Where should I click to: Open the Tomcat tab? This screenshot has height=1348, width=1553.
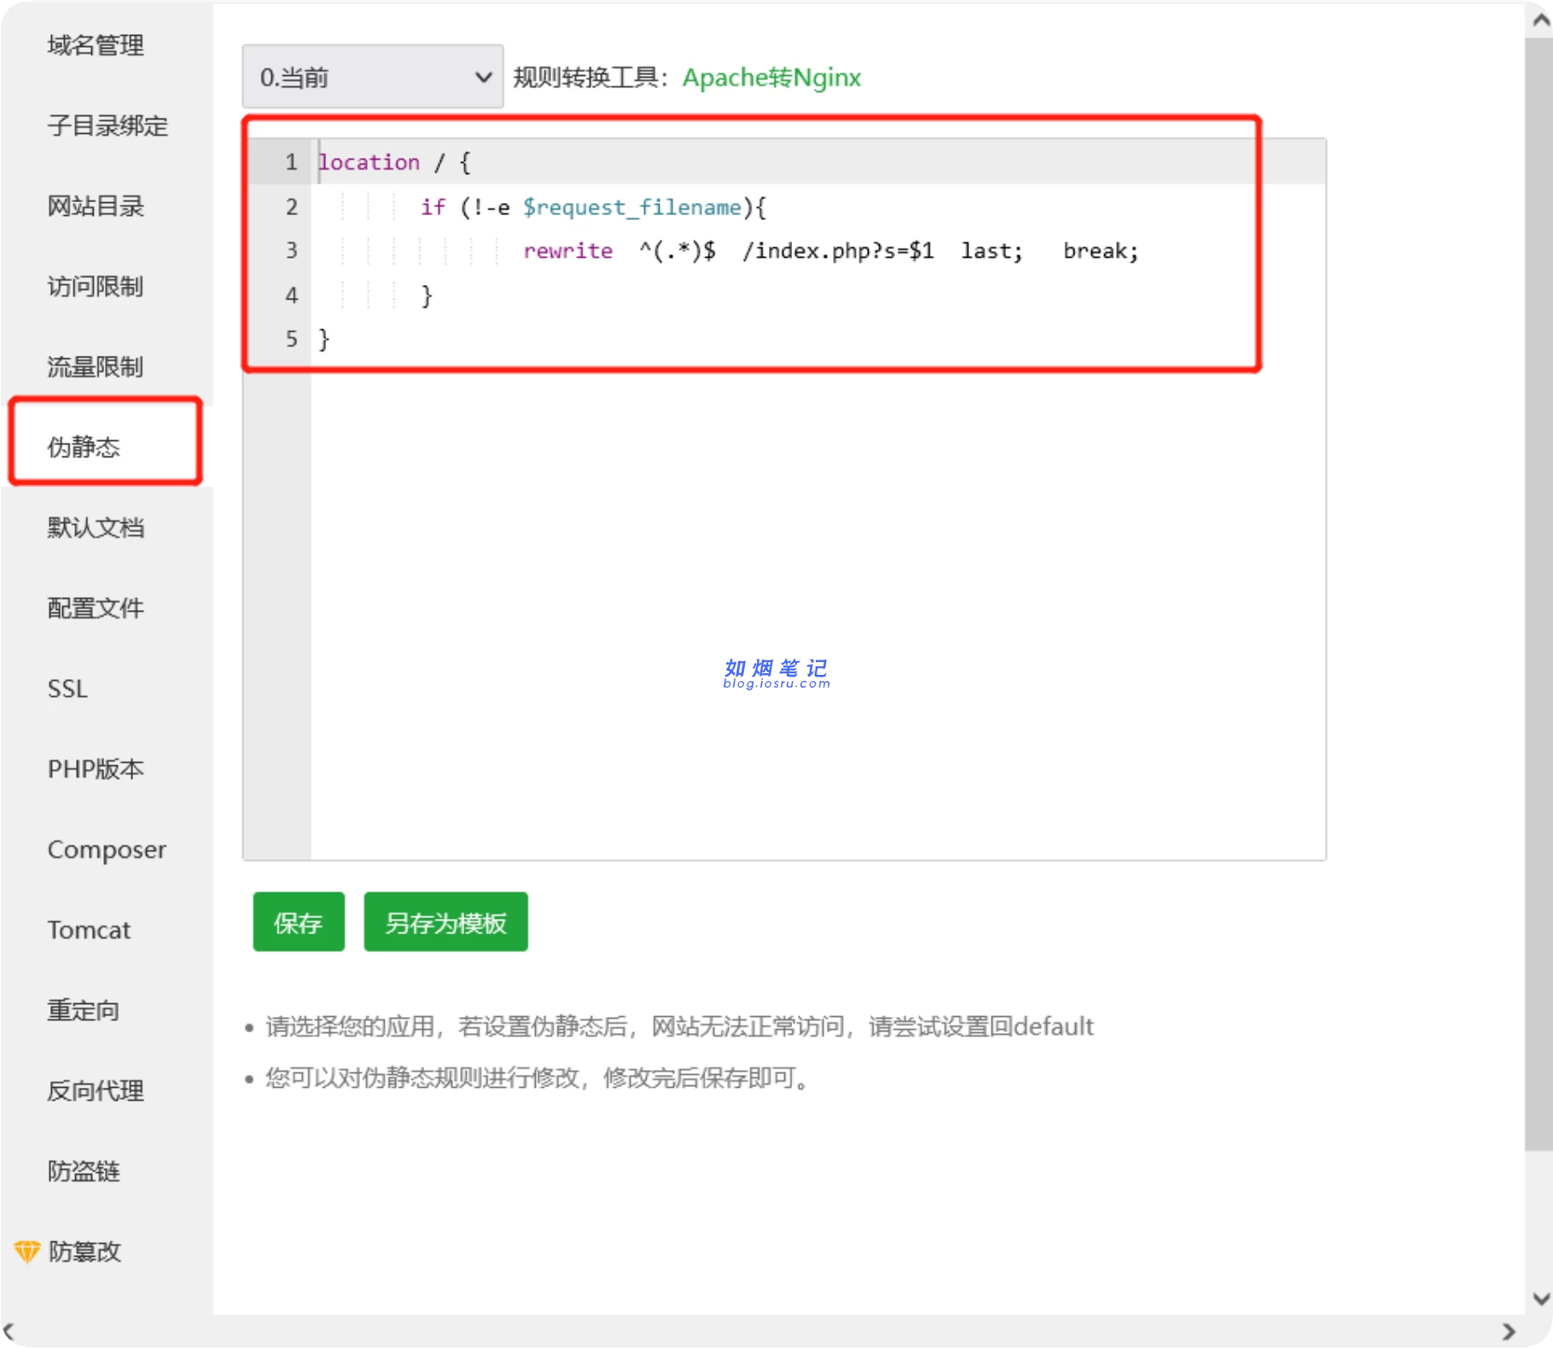pos(89,930)
